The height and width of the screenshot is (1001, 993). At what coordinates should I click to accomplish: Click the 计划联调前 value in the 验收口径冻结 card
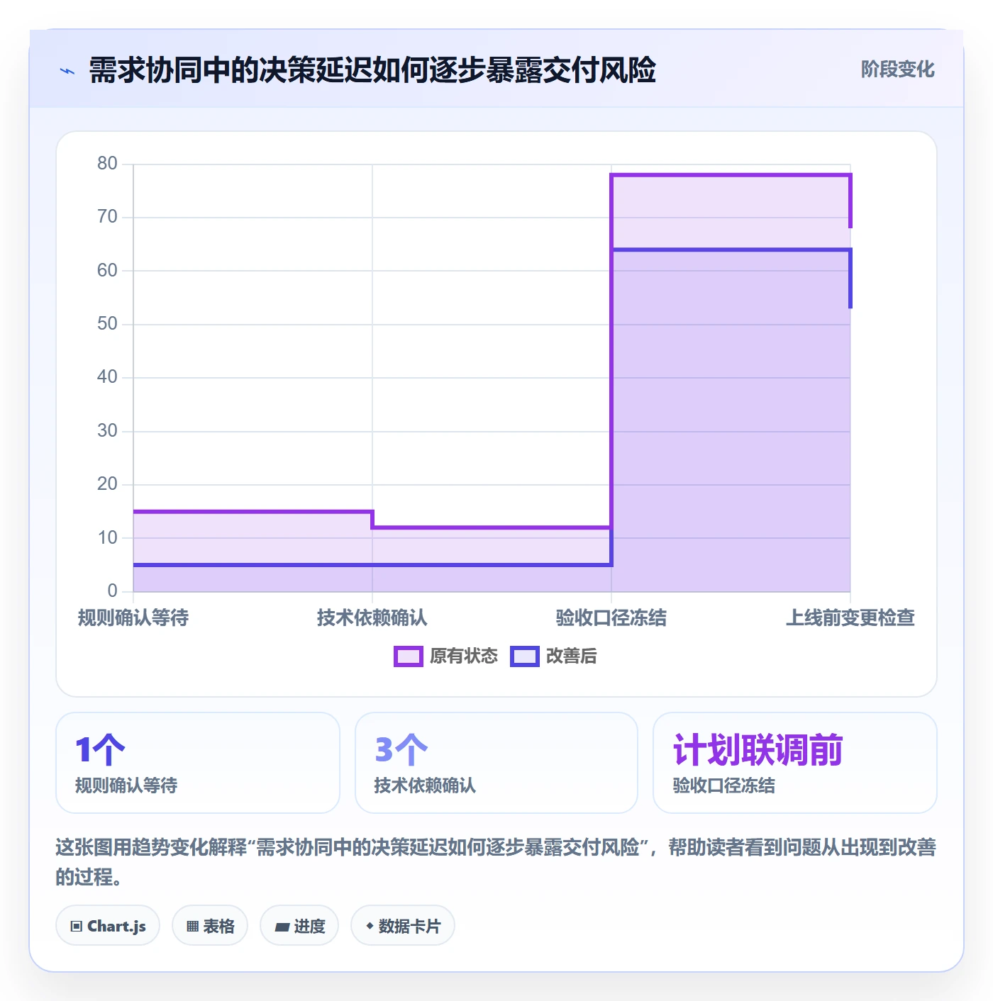point(758,750)
